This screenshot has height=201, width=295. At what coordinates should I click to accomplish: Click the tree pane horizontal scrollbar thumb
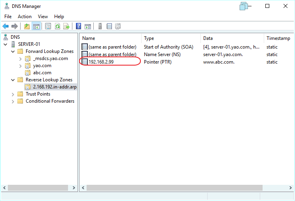[x=38, y=188]
